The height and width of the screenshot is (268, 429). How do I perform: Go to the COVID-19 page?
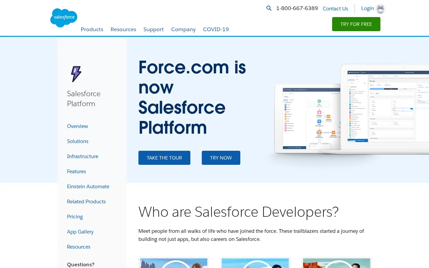coord(216,29)
